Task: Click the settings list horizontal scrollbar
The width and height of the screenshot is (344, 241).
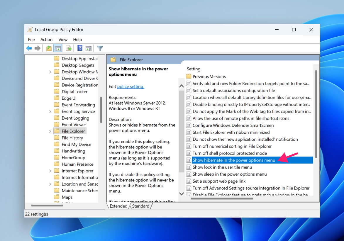Action: click(x=222, y=198)
